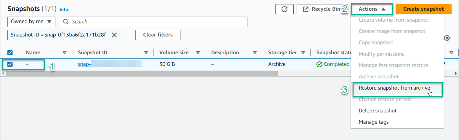Click the Clear filters button
Screen dimensions: 459x140
pos(158,35)
